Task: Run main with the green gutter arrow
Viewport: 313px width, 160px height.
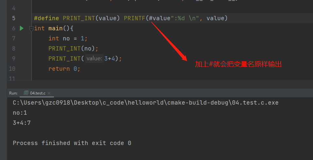Action: [22, 28]
